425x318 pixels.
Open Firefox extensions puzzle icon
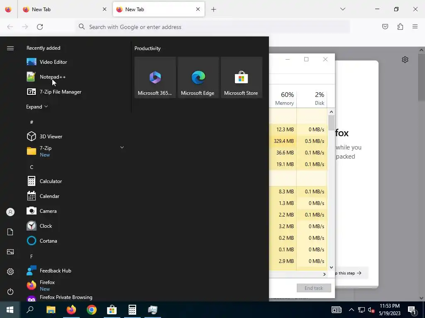coord(400,26)
